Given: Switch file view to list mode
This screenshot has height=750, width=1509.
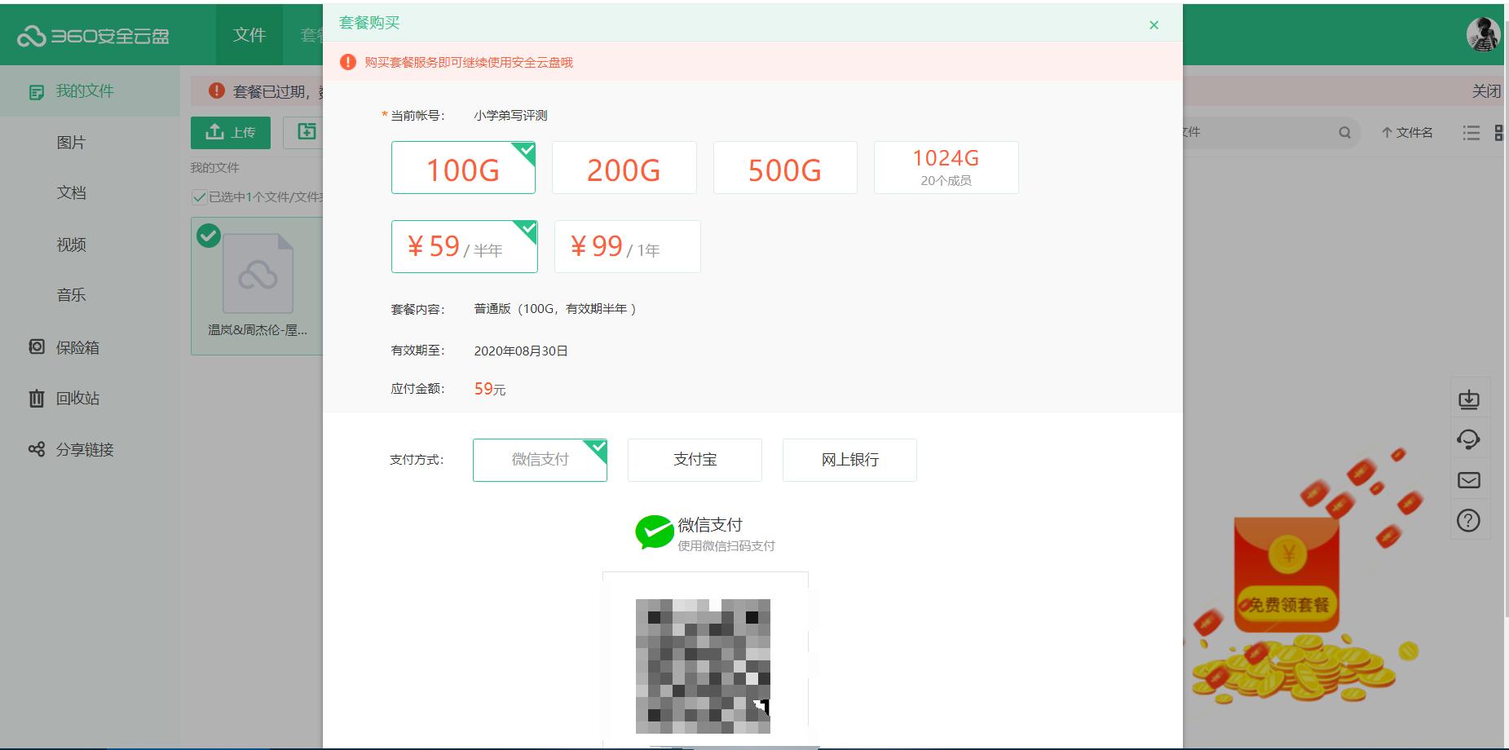Looking at the screenshot, I should [x=1471, y=133].
